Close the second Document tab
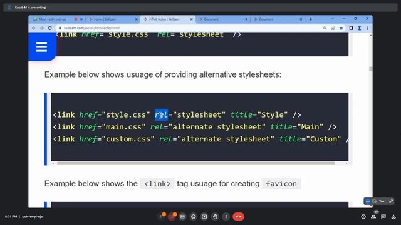 (301, 19)
